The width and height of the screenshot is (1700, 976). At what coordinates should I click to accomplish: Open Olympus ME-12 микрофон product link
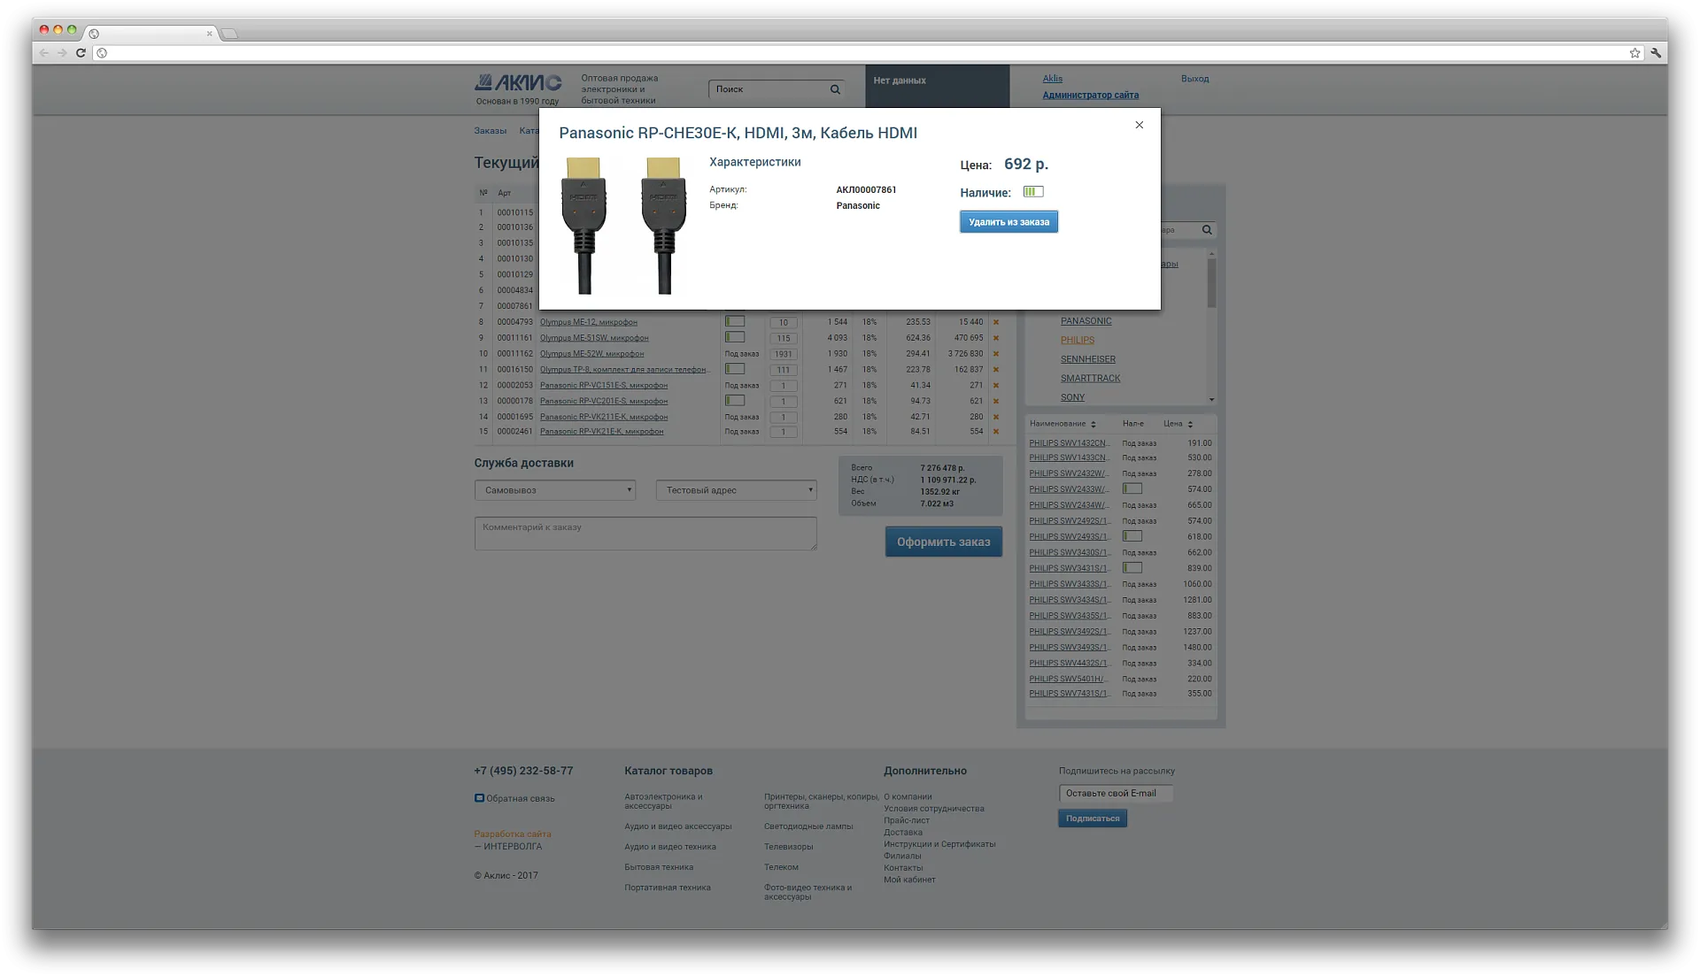pyautogui.click(x=588, y=322)
